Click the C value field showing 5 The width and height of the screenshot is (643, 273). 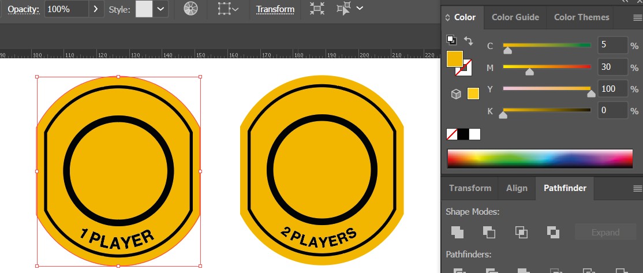point(612,45)
